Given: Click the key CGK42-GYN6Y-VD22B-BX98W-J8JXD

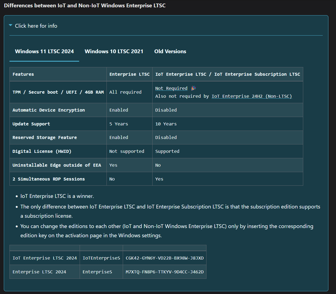Looking at the screenshot, I should [x=165, y=258].
